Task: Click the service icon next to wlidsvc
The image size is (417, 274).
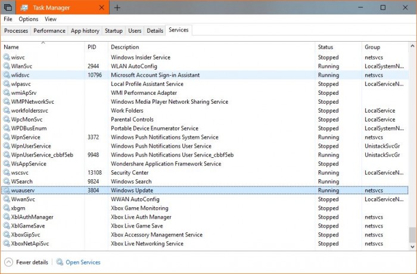Action: tap(7, 75)
